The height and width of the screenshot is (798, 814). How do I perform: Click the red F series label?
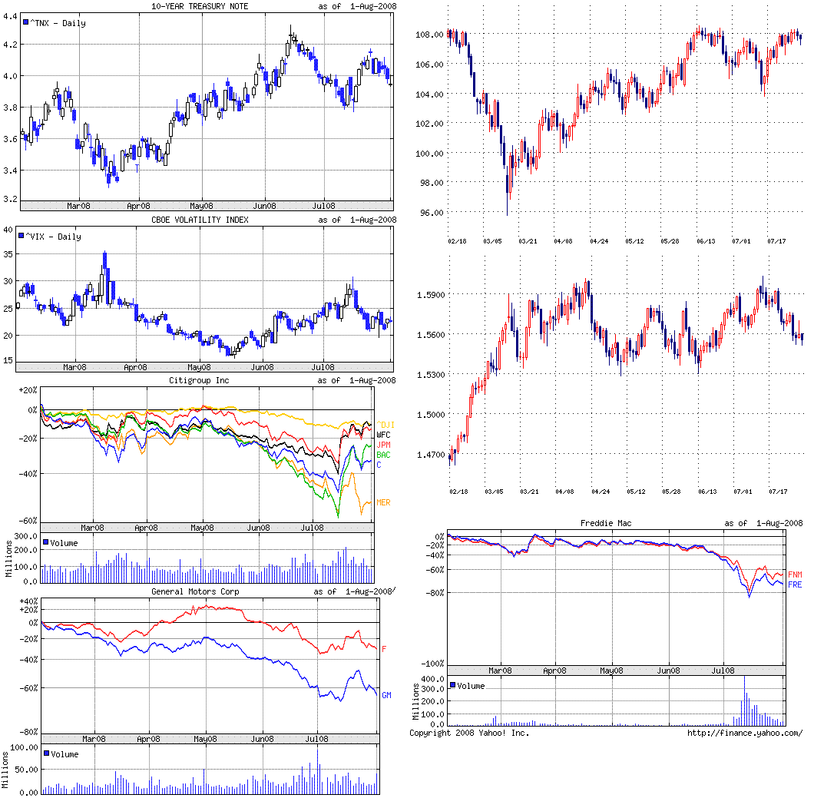(x=384, y=650)
